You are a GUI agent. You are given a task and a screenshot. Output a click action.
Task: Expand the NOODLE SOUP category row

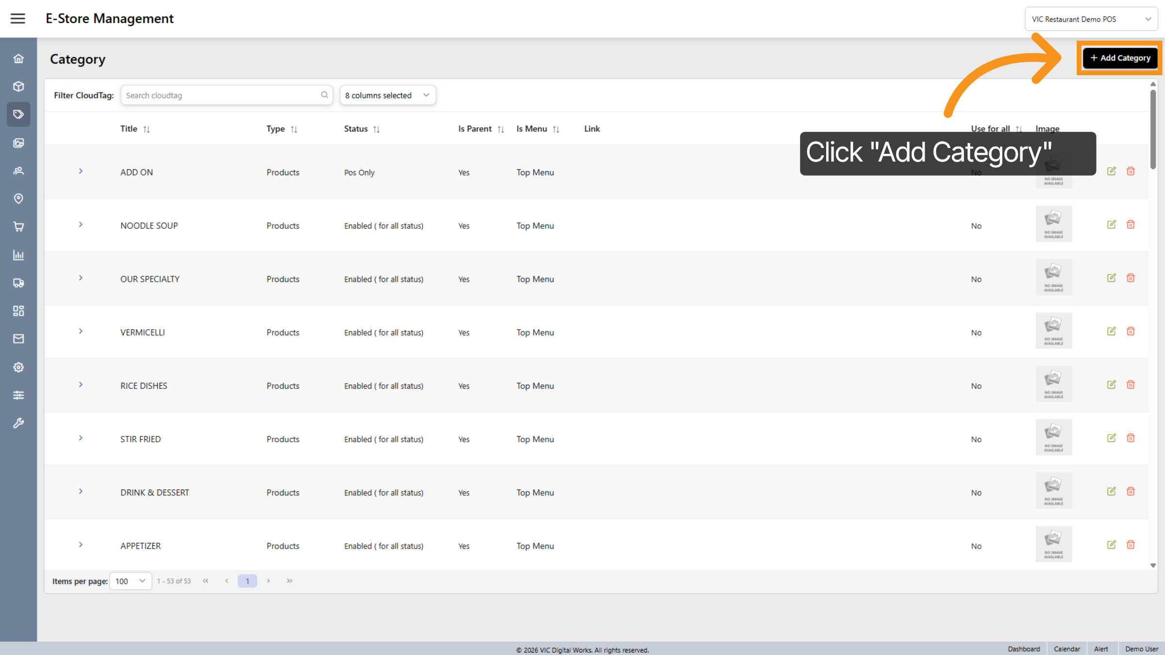80,225
